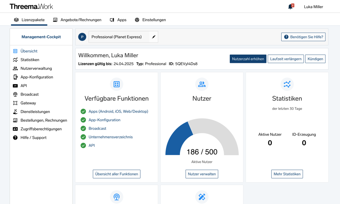Viewport: 340px width, 204px height.
Task: Click the pencil edit icon beside Professional
Action: click(154, 37)
